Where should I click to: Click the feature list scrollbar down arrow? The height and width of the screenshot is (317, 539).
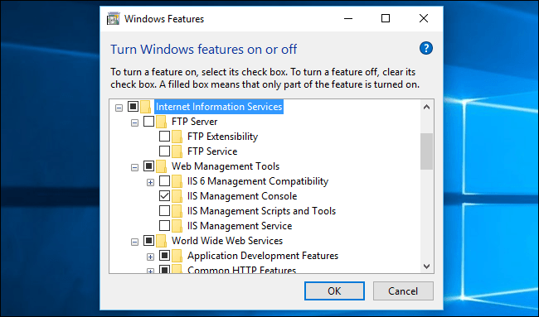[426, 267]
